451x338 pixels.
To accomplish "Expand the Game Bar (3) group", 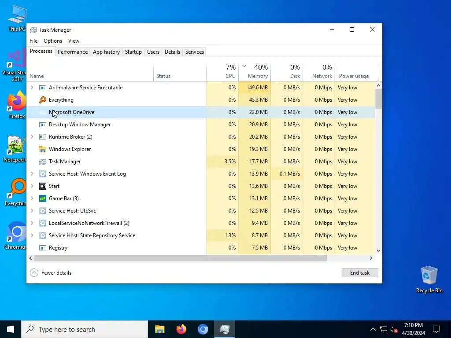I will coord(32,198).
